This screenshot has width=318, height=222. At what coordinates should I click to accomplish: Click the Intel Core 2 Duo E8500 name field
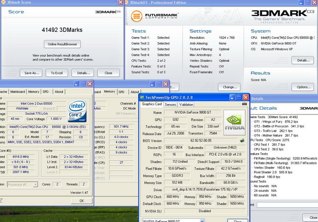pos(37,103)
